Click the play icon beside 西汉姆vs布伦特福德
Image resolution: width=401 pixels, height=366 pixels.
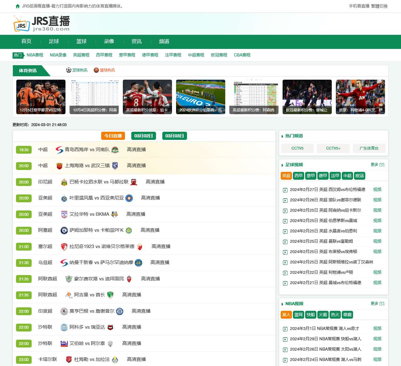(285, 190)
